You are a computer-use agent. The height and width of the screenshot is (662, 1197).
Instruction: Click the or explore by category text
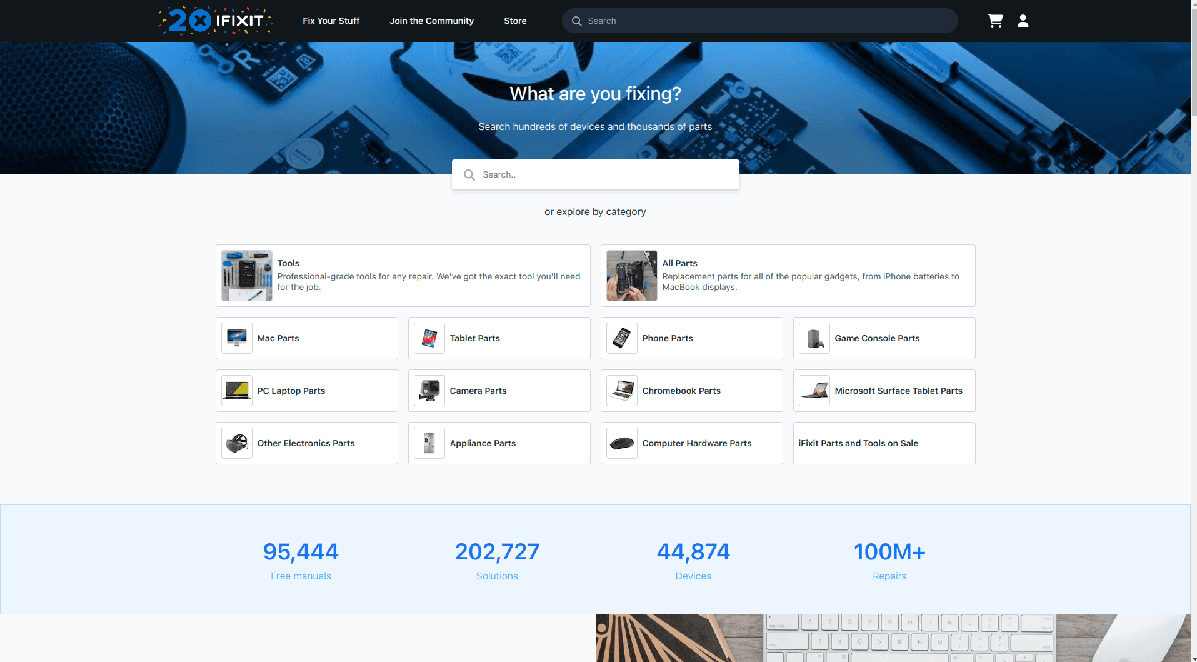point(595,212)
